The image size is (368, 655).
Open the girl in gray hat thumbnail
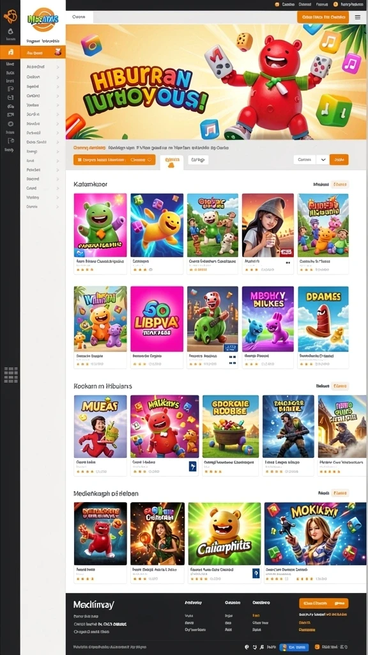tap(268, 225)
